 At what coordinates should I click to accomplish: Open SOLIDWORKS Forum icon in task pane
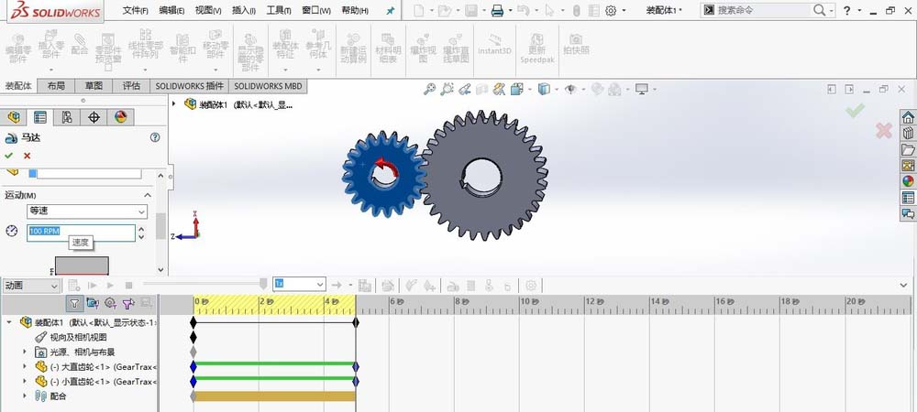(908, 213)
